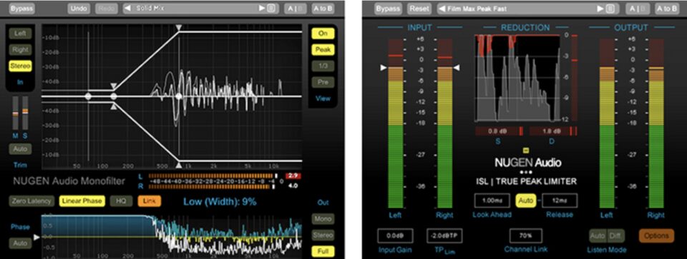Click the red 2.9 peak readout
This screenshot has width=687, height=259.
[x=293, y=176]
